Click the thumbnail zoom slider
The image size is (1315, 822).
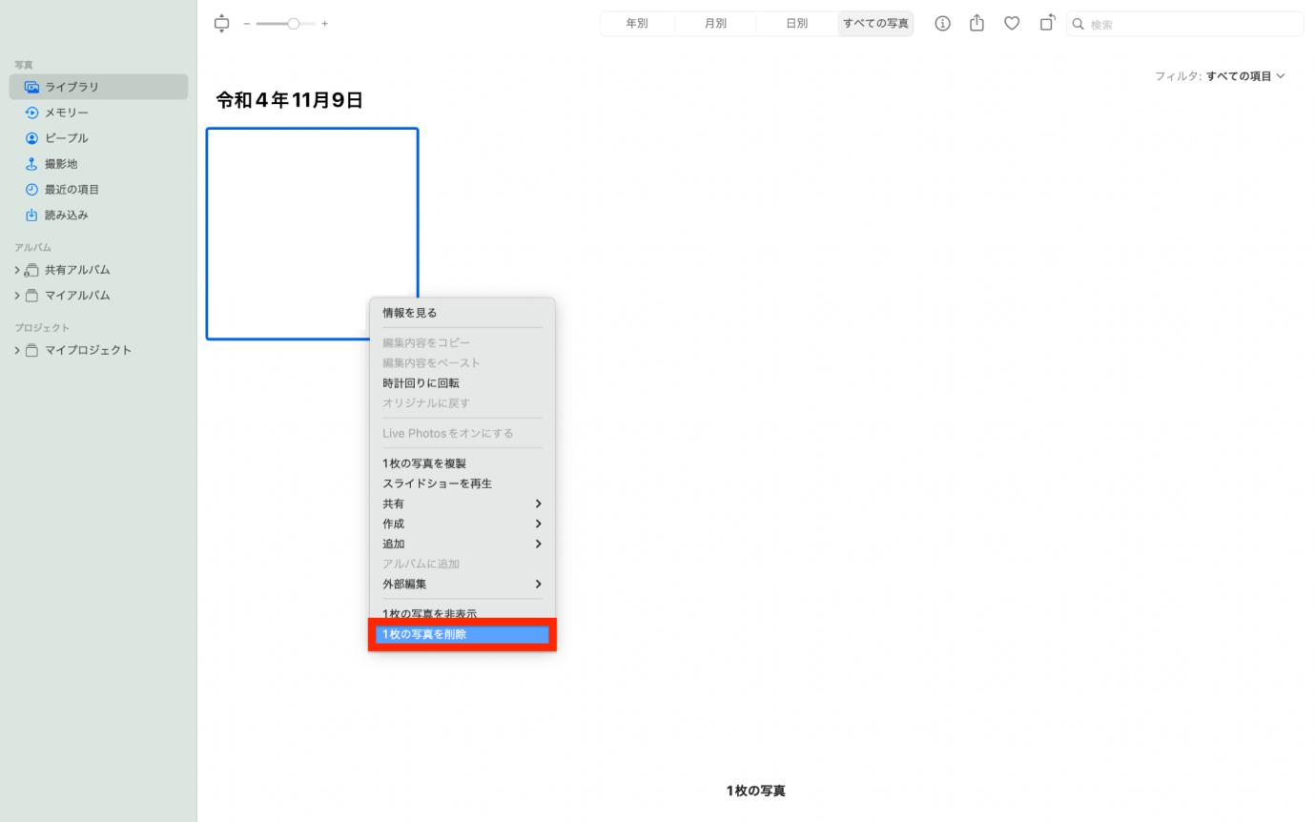tap(286, 24)
